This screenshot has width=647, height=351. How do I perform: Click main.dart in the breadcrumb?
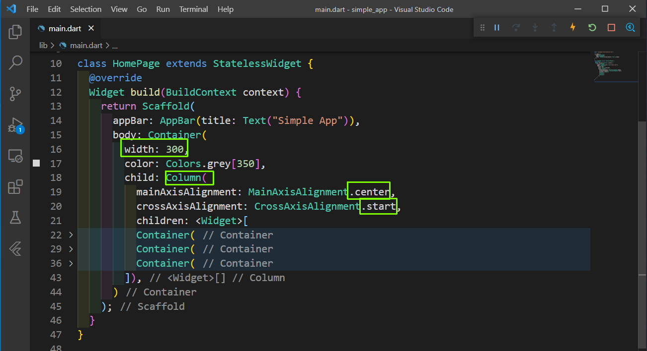click(x=86, y=45)
